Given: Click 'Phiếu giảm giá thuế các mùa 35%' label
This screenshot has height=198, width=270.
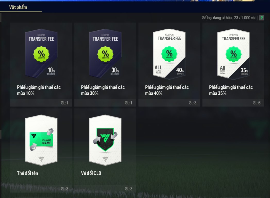Looking at the screenshot, I should [231, 90].
